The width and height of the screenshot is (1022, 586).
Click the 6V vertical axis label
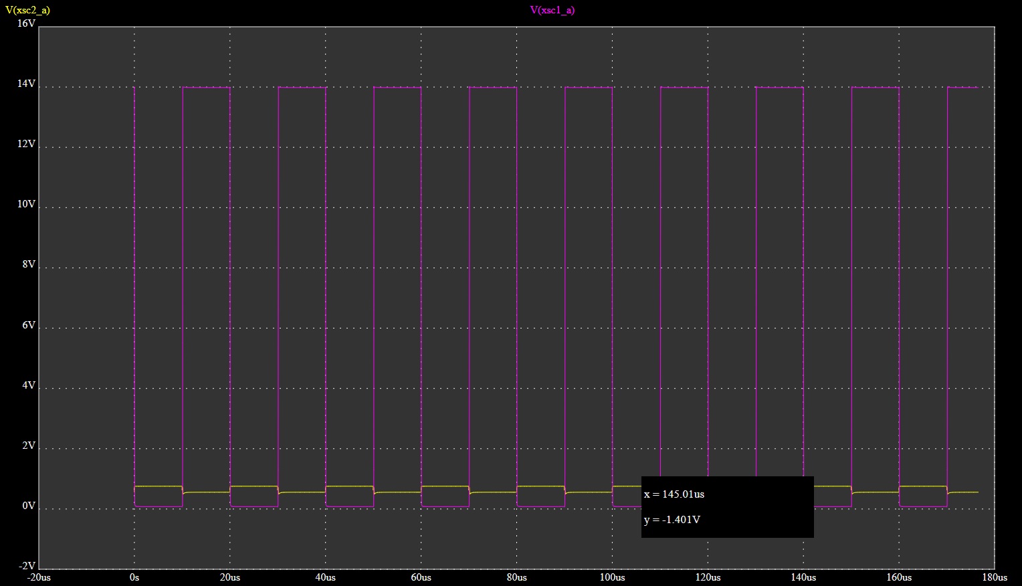pos(29,325)
